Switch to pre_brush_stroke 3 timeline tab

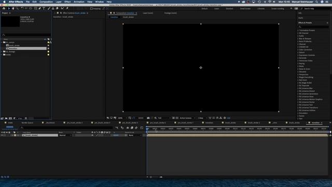[75, 123]
